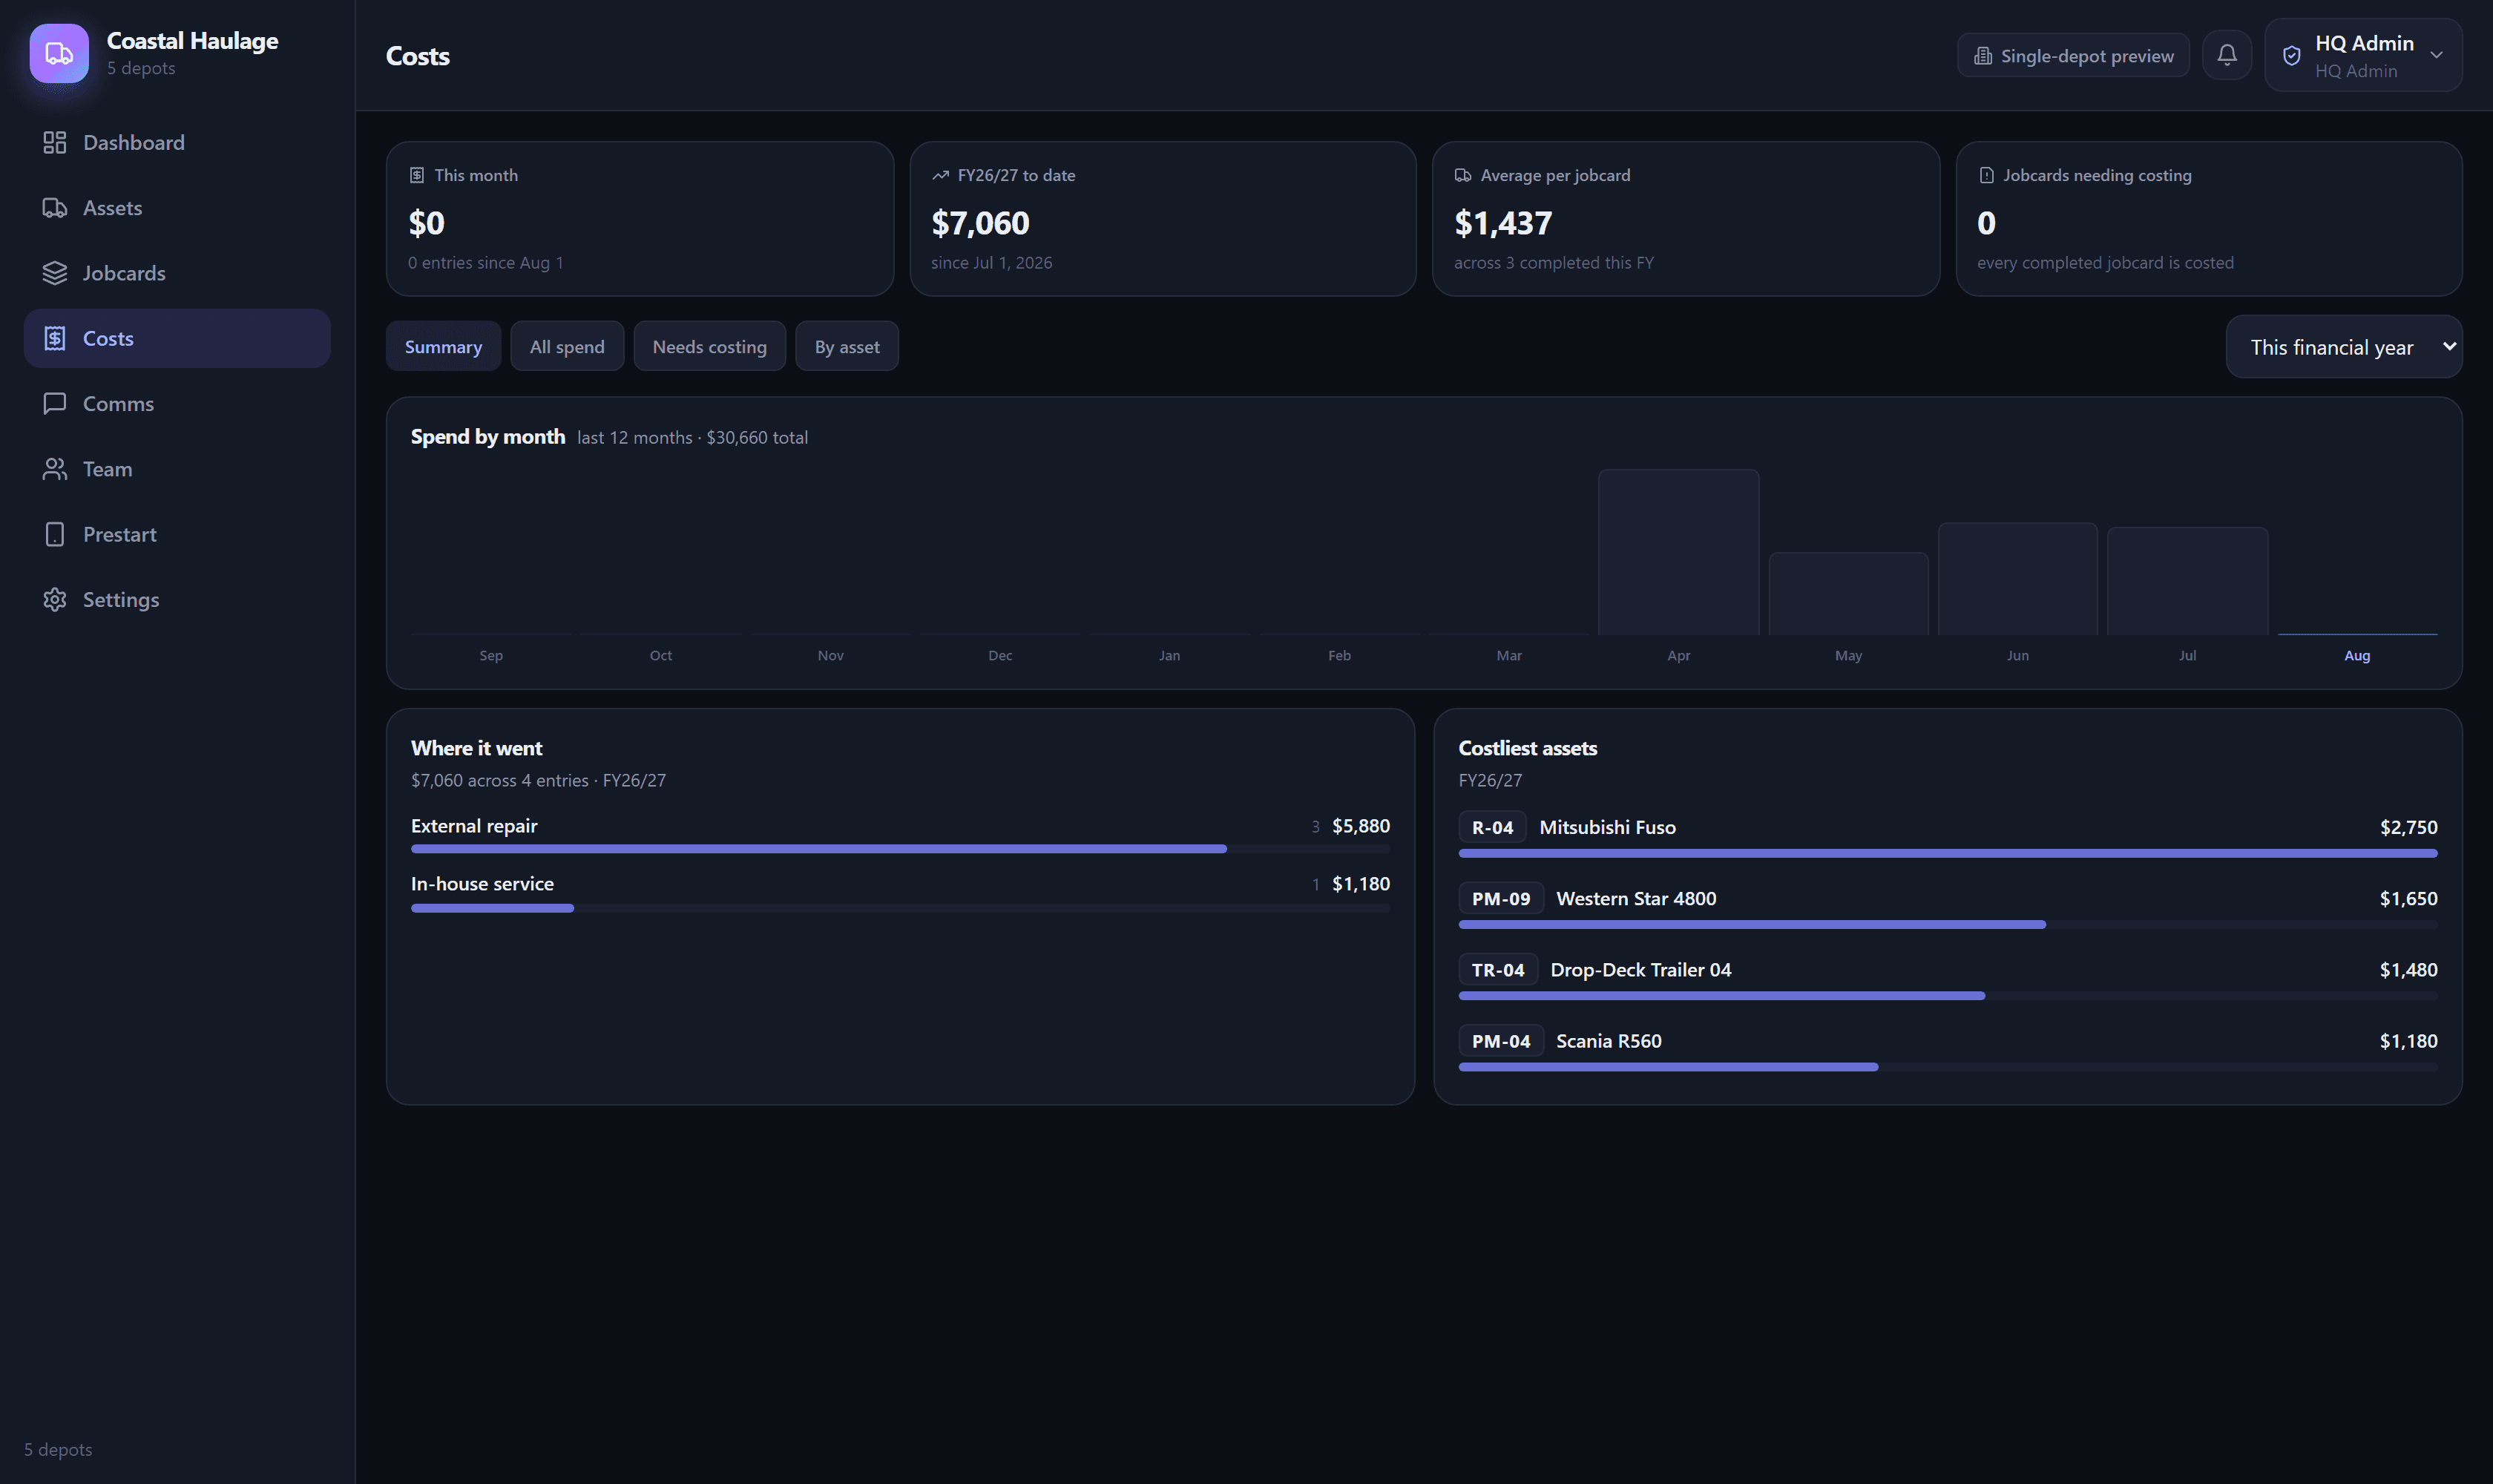2493x1484 pixels.
Task: Click the truck icon on Average per jobcard
Action: [1463, 176]
